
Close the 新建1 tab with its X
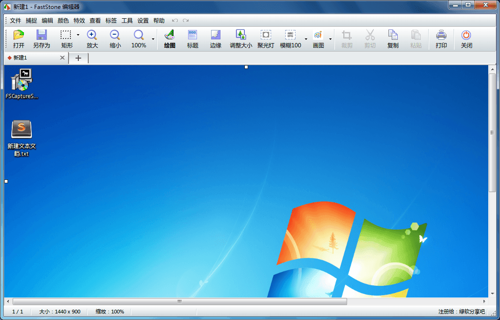62,58
